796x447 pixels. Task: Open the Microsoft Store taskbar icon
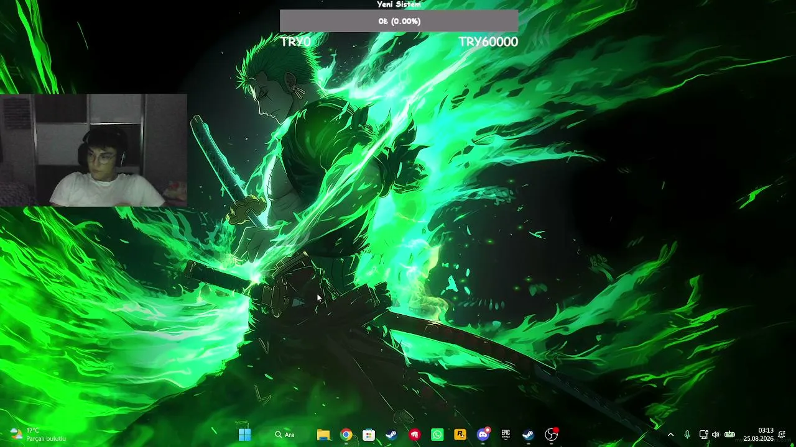[369, 435]
